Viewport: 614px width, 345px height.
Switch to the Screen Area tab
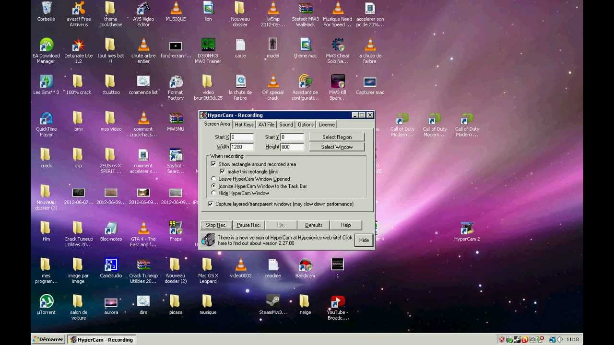217,124
